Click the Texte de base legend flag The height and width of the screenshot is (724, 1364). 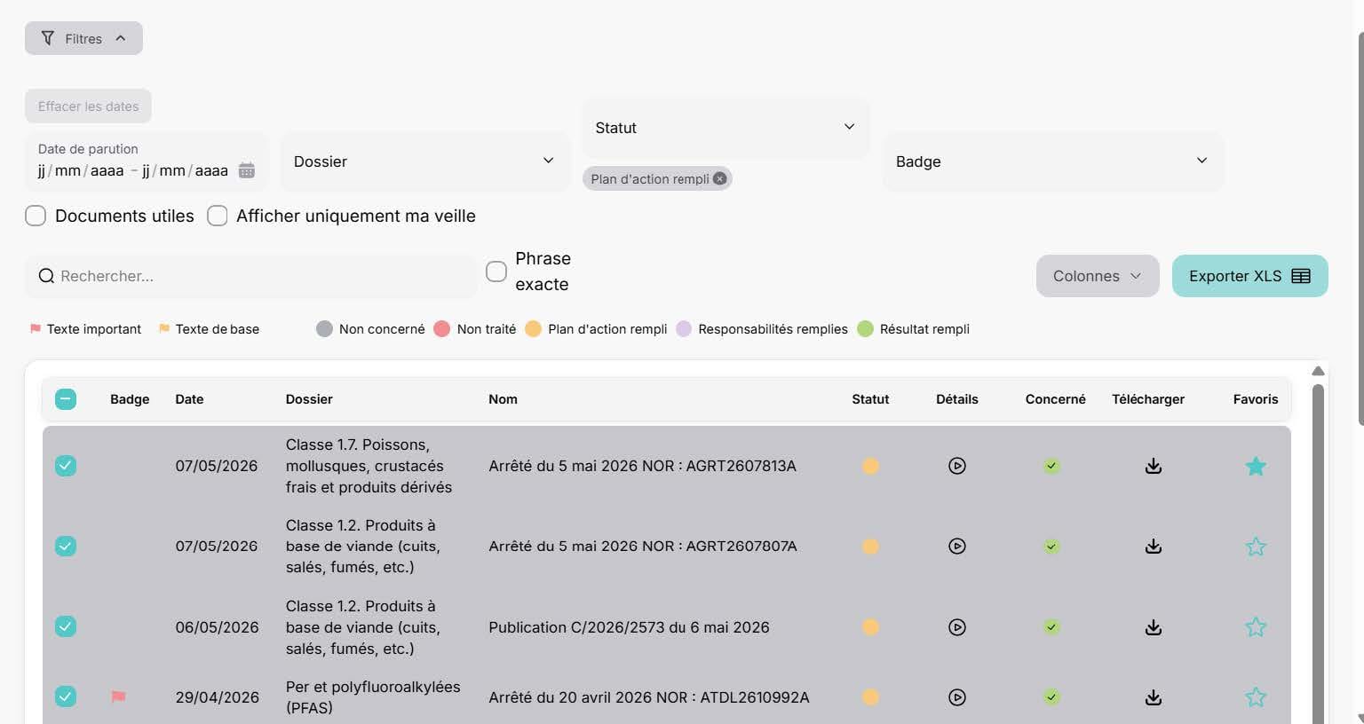point(164,328)
